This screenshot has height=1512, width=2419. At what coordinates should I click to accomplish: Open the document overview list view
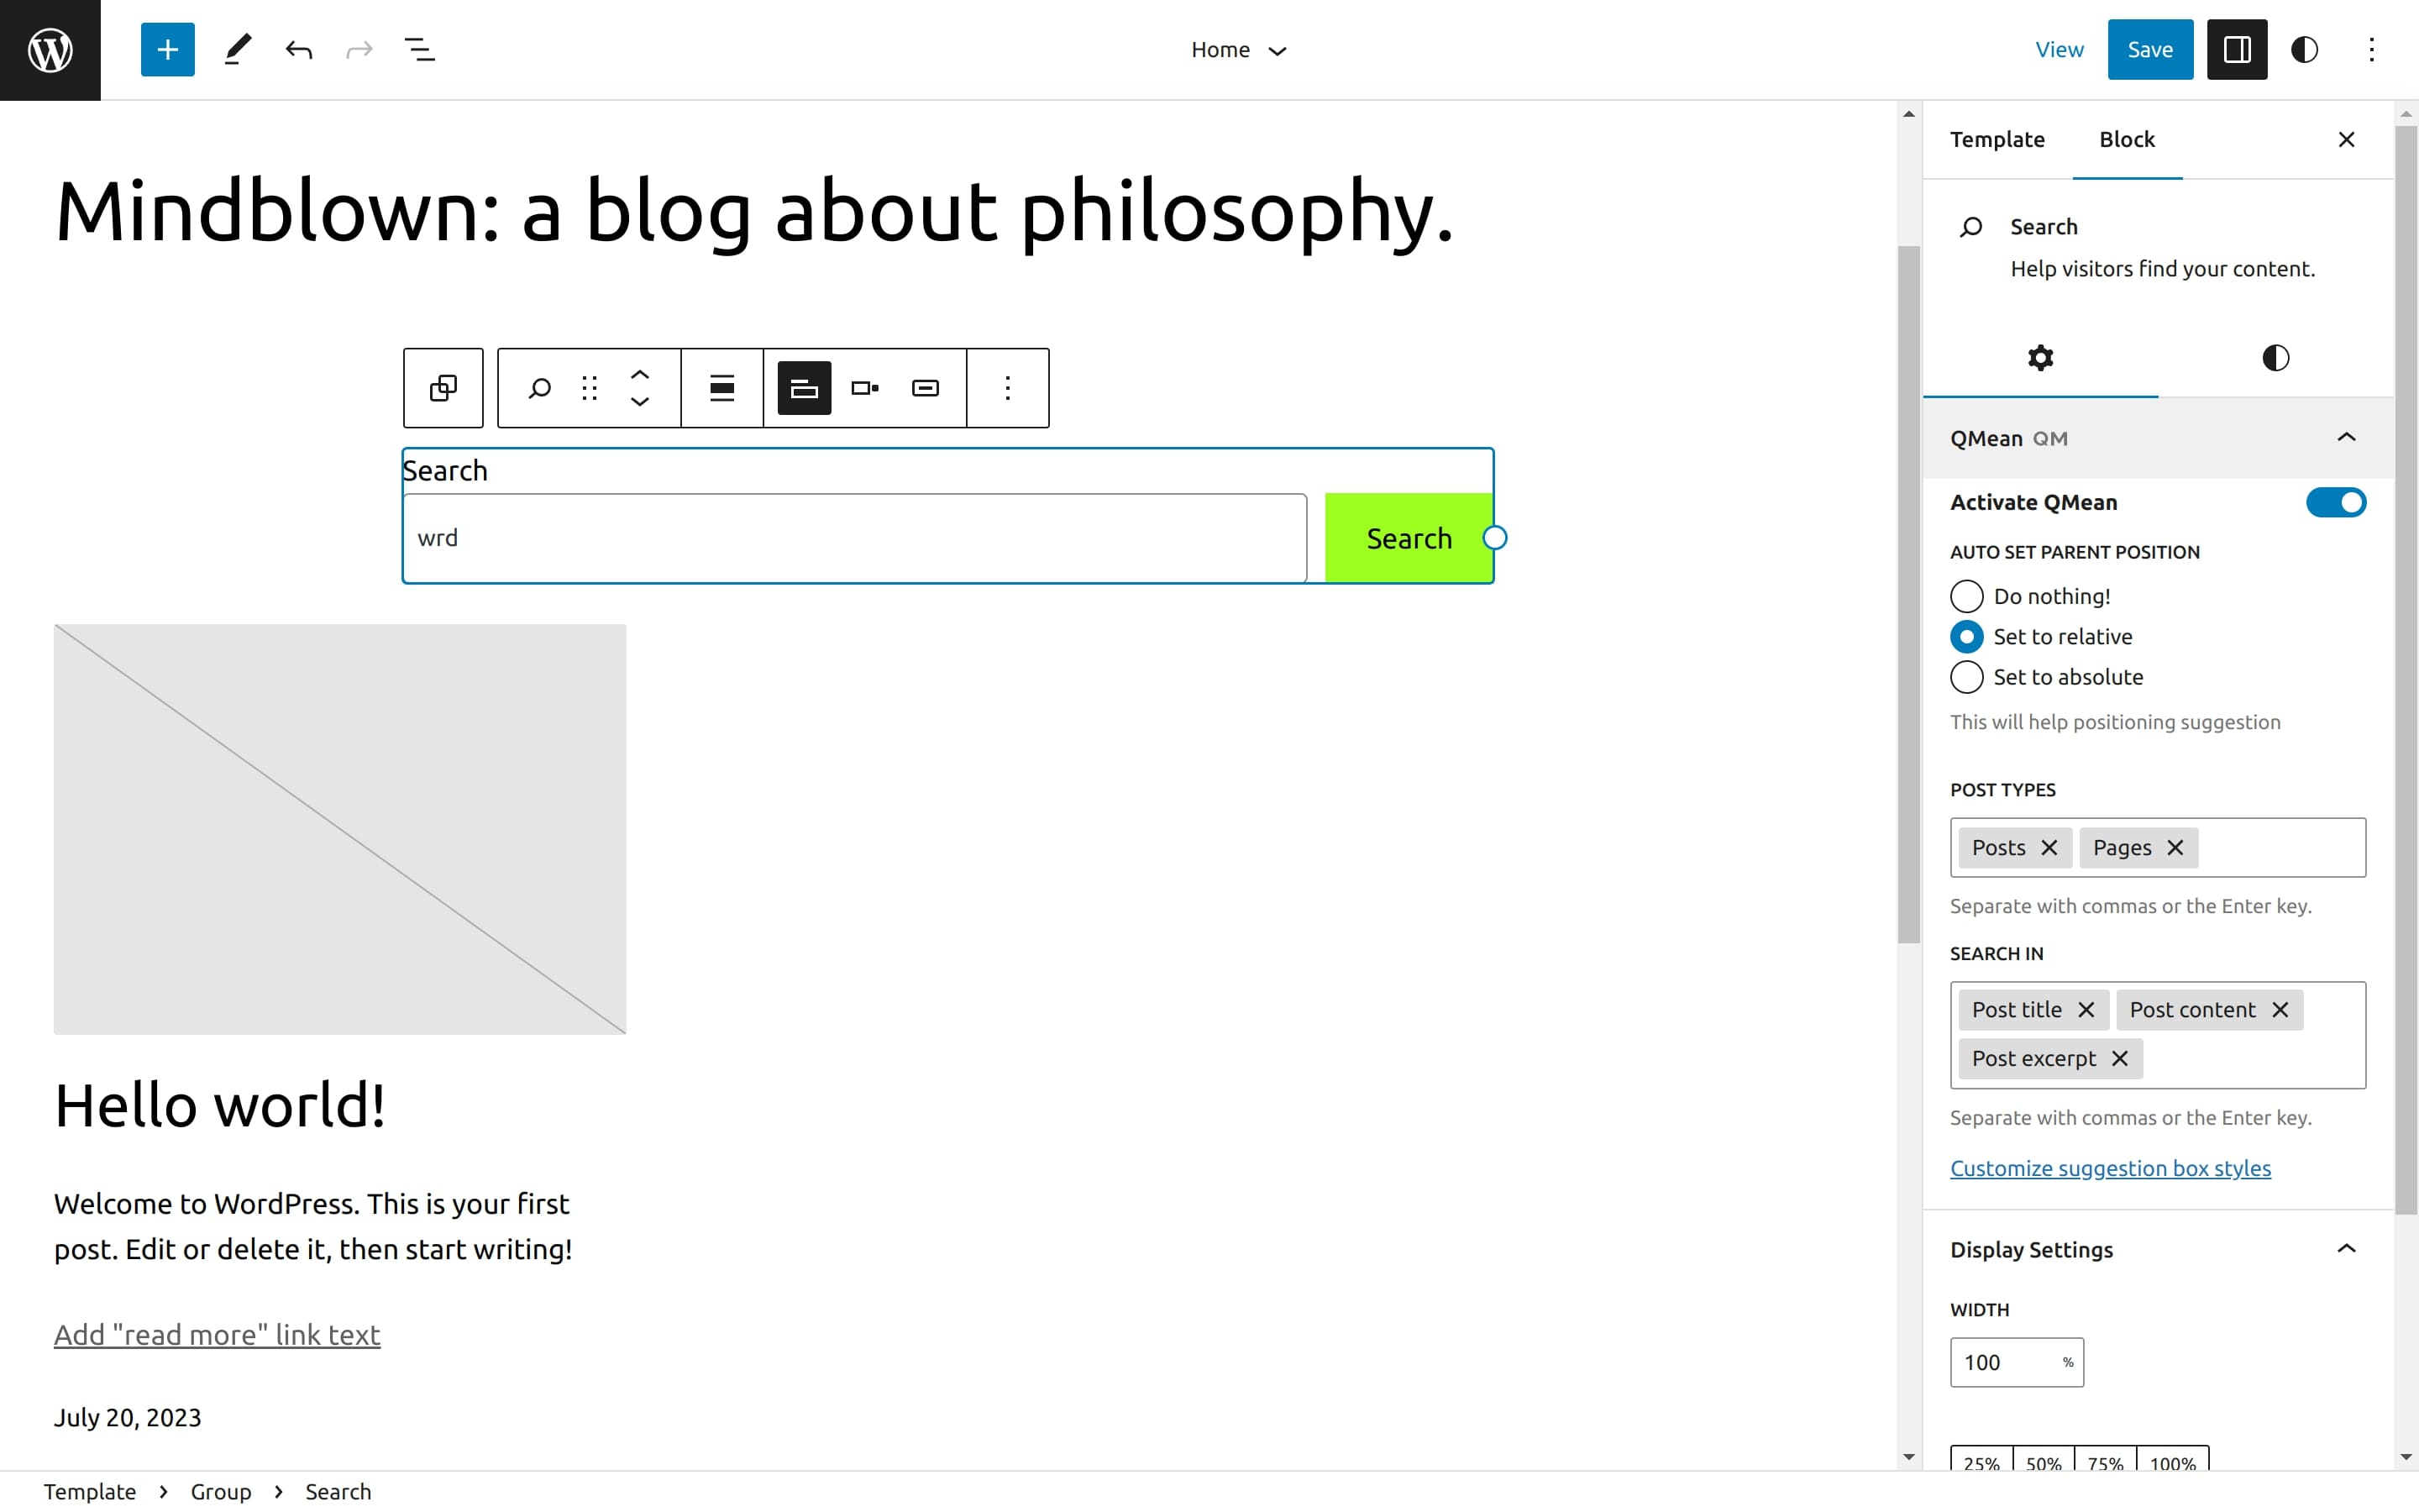pyautogui.click(x=419, y=49)
